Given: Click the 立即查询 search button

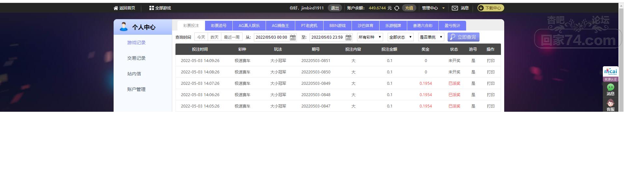Looking at the screenshot, I should tap(464, 37).
